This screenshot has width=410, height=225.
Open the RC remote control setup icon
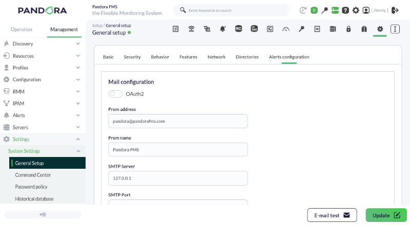238,29
